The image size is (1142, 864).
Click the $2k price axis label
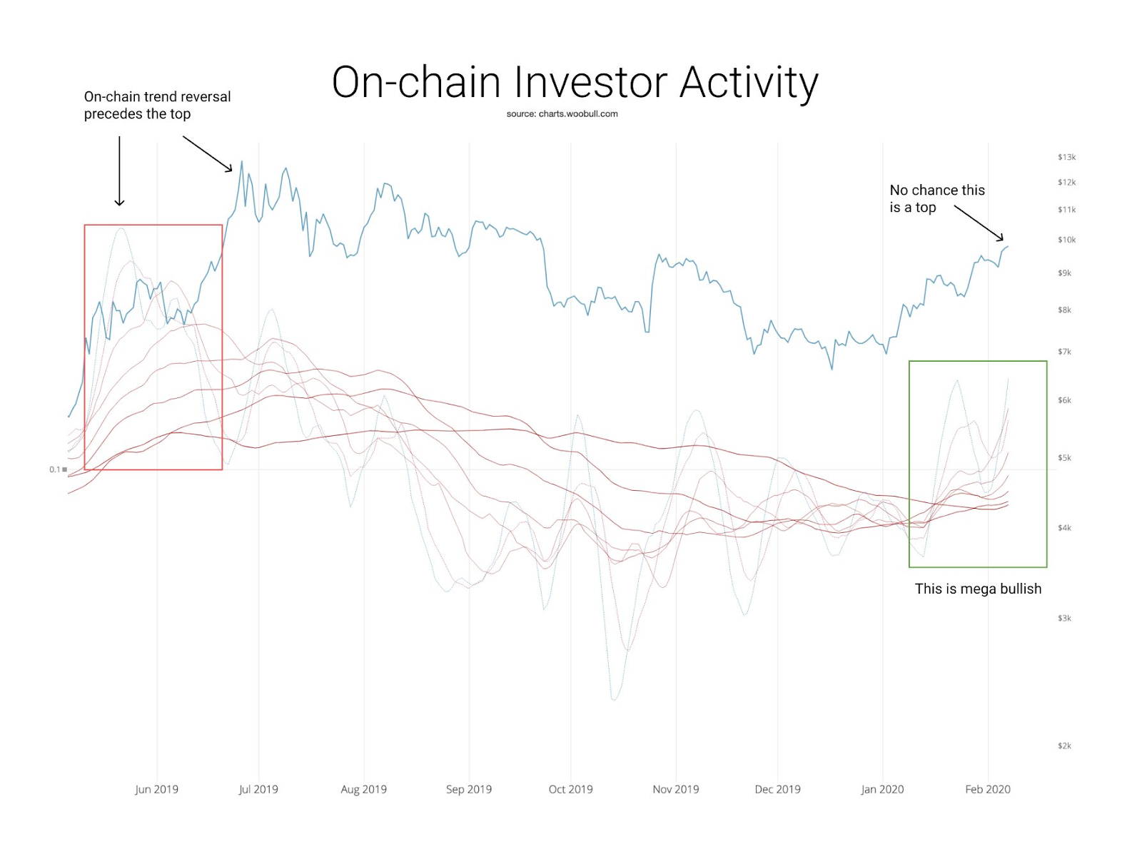(x=1064, y=746)
